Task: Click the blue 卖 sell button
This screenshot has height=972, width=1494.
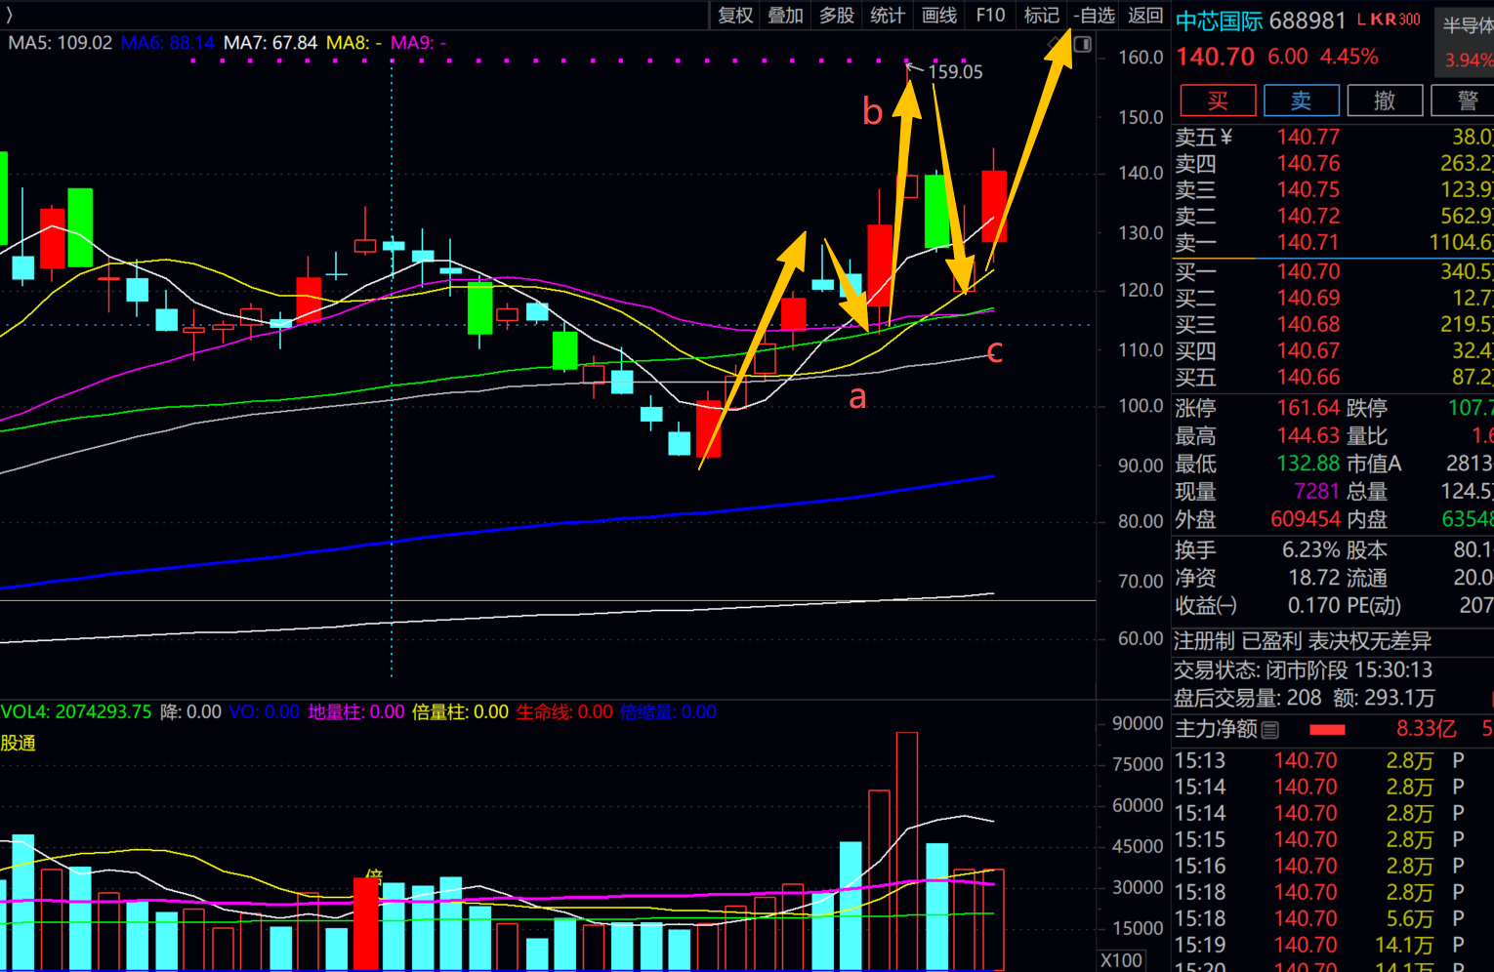Action: coord(1302,101)
